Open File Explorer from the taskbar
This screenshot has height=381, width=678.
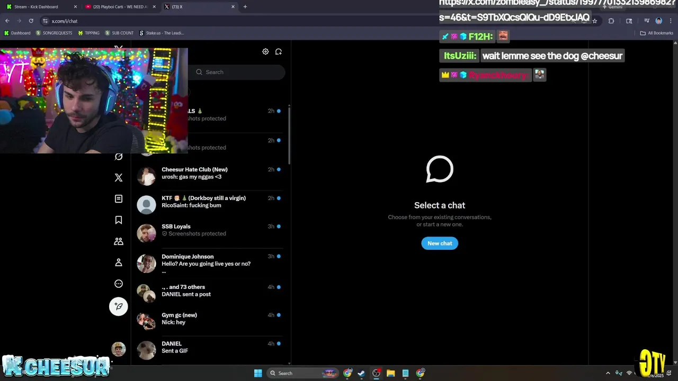[390, 373]
